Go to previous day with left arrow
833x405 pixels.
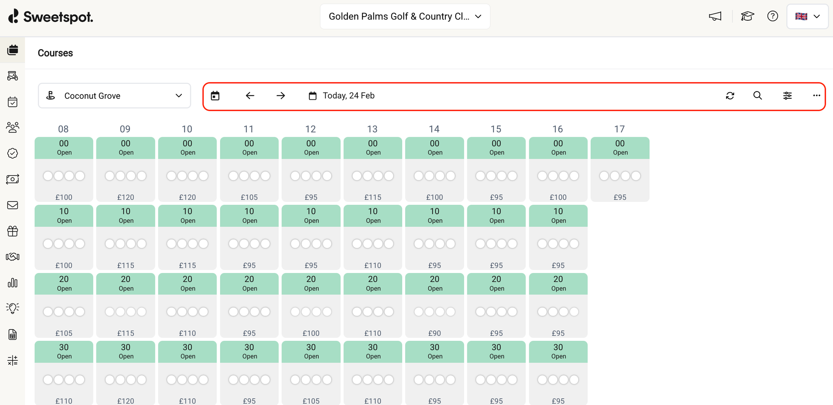(x=250, y=96)
